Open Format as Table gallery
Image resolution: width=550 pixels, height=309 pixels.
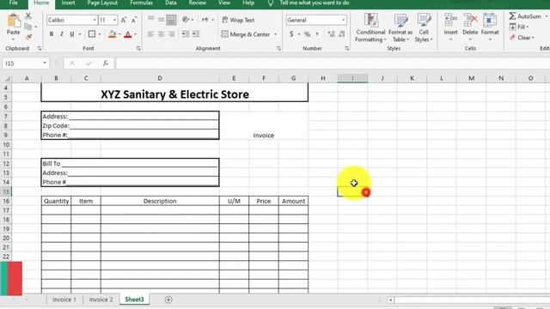point(400,28)
